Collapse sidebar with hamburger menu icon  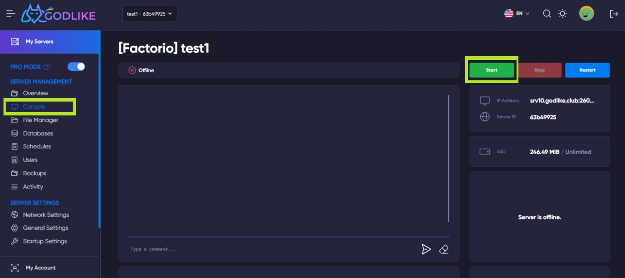pos(11,14)
